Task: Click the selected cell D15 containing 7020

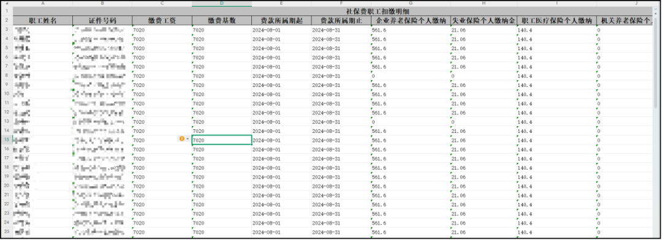Action: click(x=222, y=140)
